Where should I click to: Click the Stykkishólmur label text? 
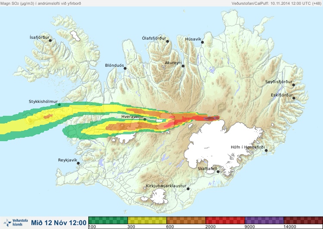[x=43, y=102]
